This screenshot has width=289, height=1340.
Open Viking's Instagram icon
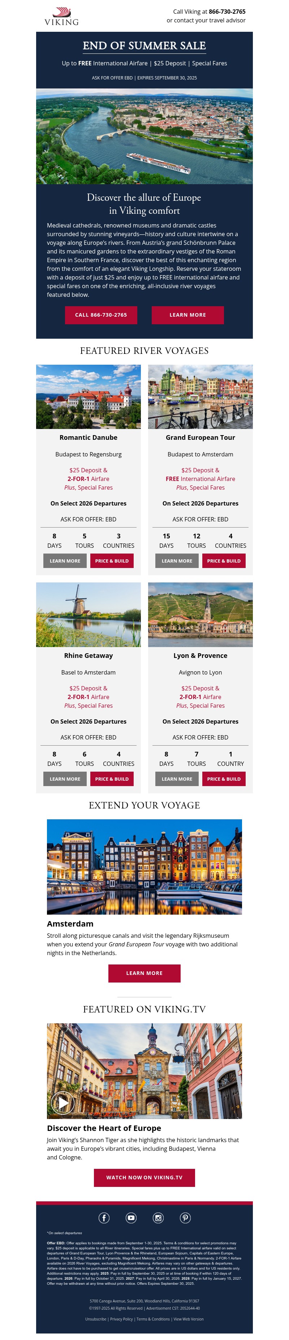point(158,1218)
